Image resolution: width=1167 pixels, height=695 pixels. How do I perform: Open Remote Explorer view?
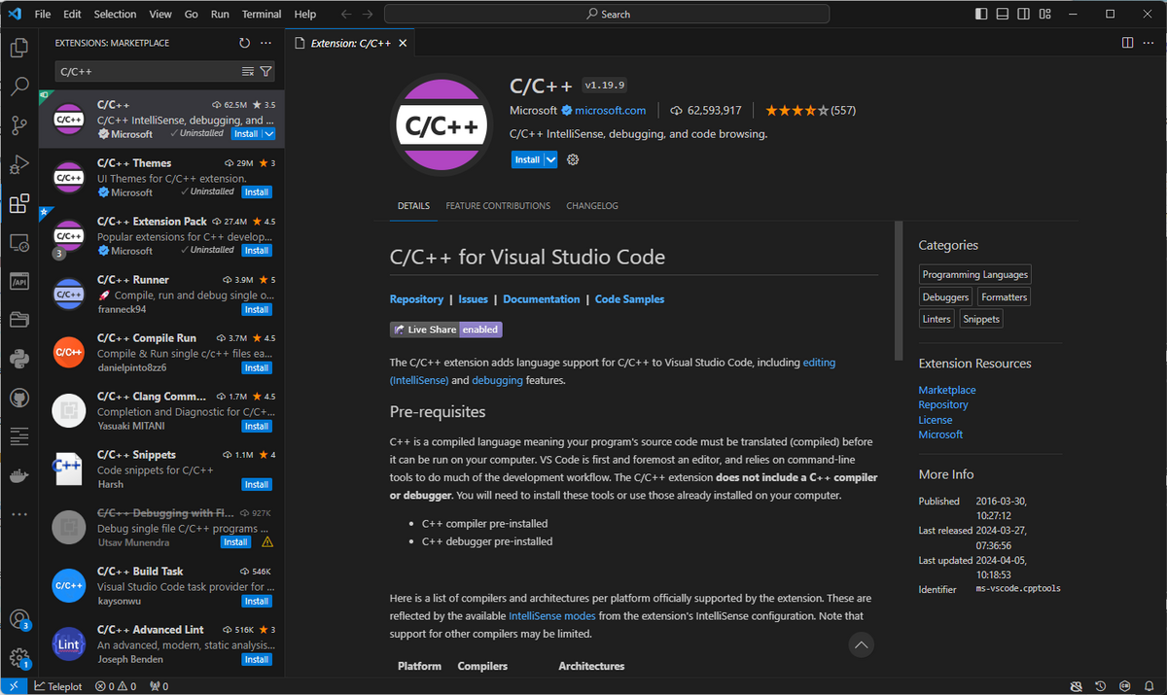coord(19,242)
